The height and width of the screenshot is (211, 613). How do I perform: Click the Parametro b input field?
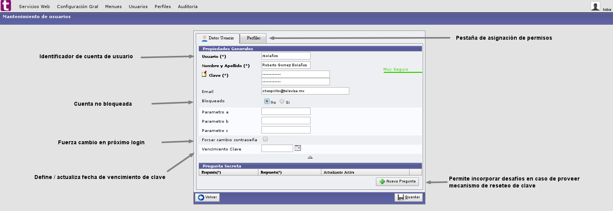pos(286,121)
